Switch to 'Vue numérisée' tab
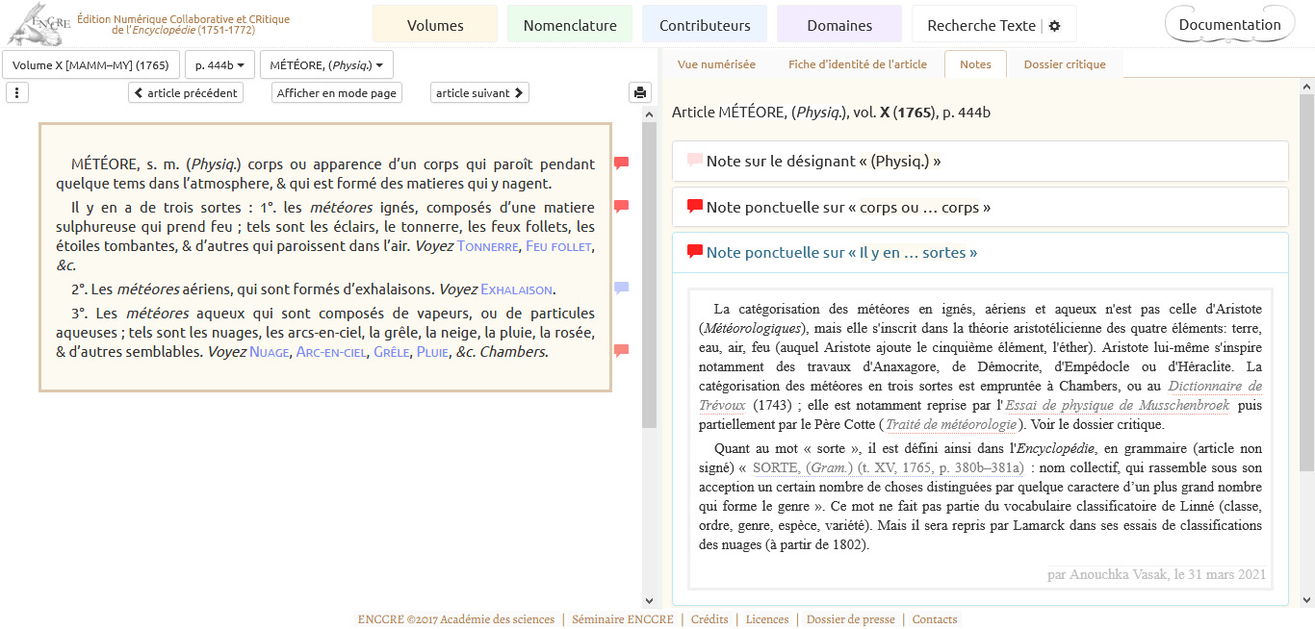1315x629 pixels. pyautogui.click(x=716, y=64)
